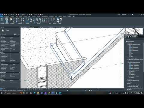Select Mirror - Pick Axis tool

[37, 19]
